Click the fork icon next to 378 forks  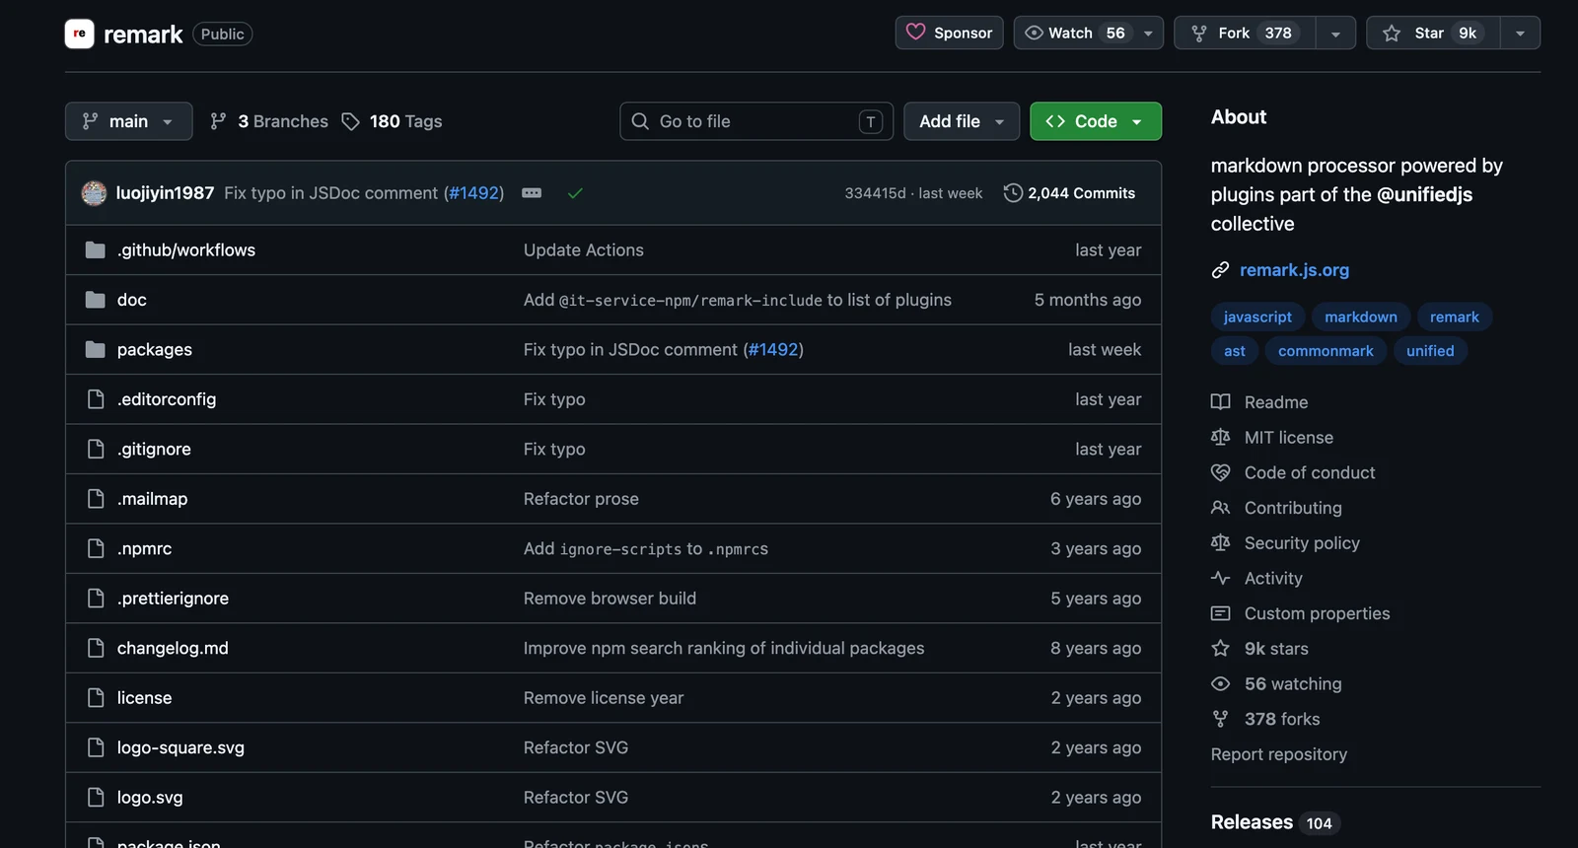(x=1220, y=719)
